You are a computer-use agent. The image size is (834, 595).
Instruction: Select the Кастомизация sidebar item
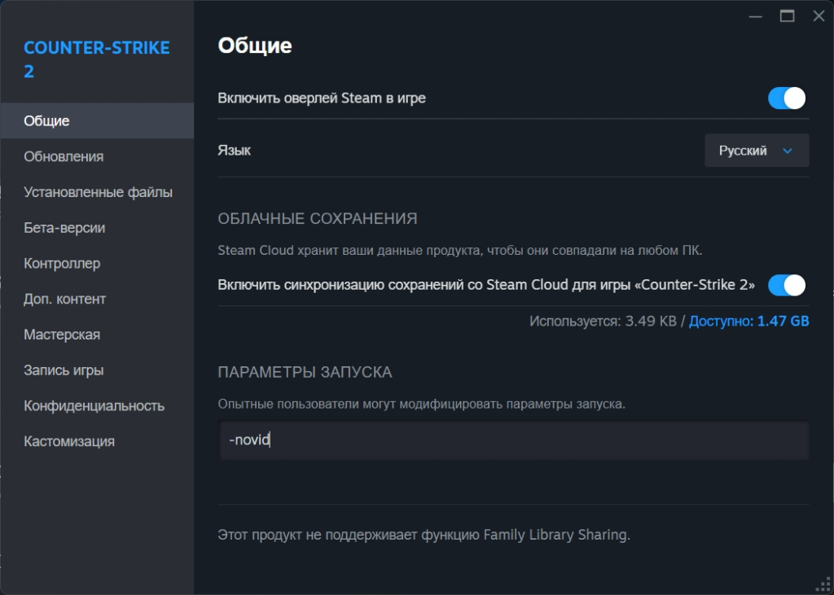(x=69, y=441)
